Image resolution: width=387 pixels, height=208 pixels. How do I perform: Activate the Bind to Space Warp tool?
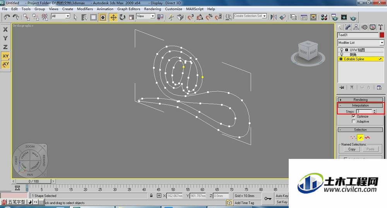45,17
